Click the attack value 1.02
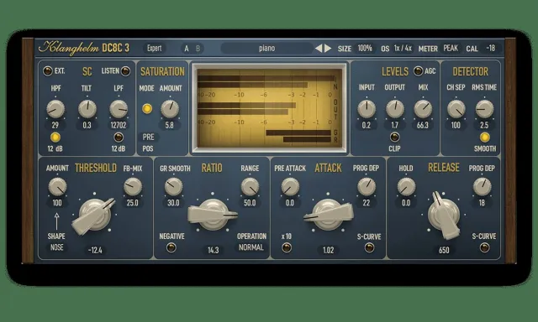The width and height of the screenshot is (538, 322). click(x=329, y=250)
